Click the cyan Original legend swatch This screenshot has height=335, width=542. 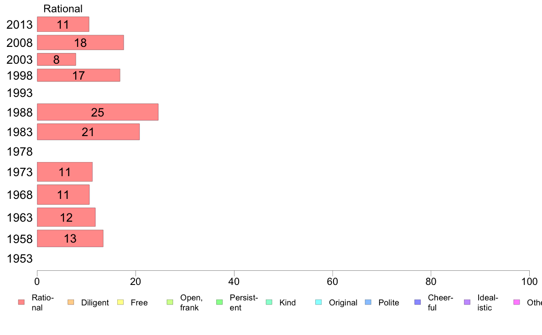point(318,302)
